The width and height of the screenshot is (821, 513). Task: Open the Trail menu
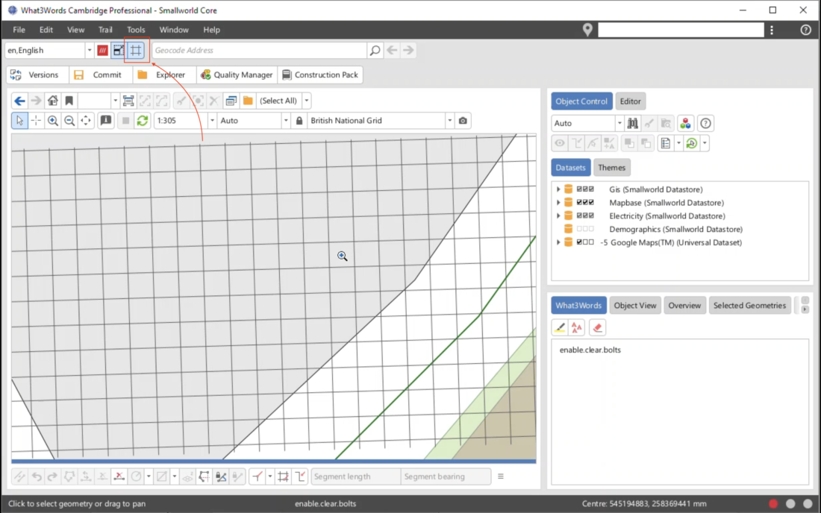pos(105,30)
